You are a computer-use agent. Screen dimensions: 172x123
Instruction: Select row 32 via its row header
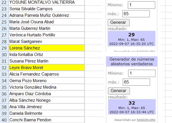(4, 68)
